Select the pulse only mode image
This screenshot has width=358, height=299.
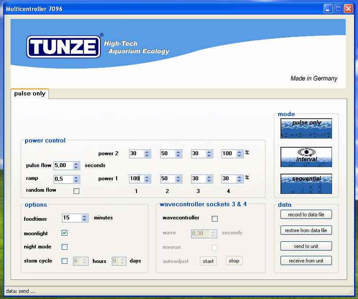point(306,128)
